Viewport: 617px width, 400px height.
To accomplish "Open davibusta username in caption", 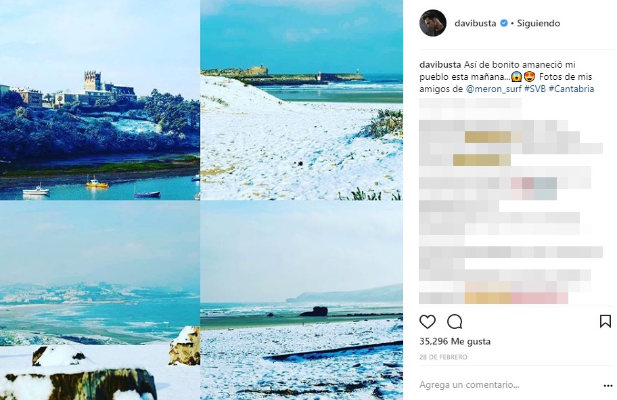I will tap(440, 64).
